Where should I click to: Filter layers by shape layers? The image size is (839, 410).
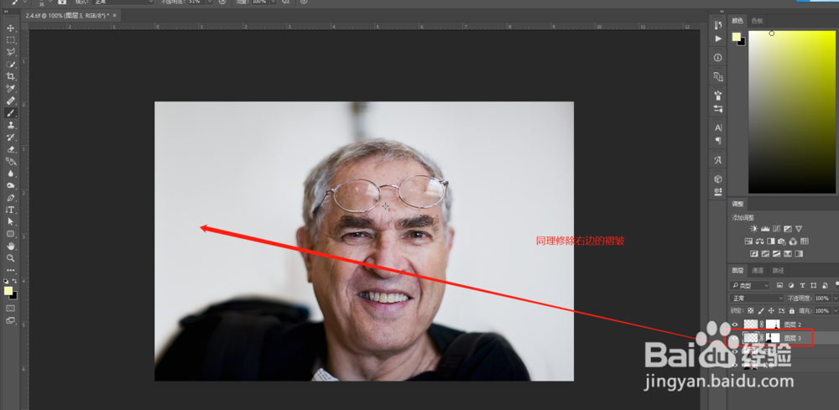coord(813,285)
